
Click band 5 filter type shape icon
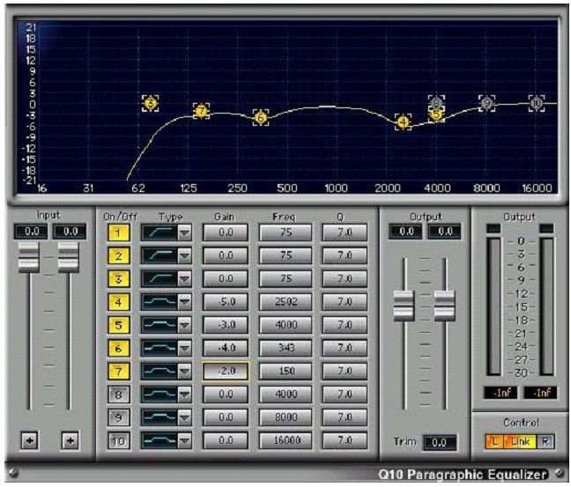(x=159, y=324)
